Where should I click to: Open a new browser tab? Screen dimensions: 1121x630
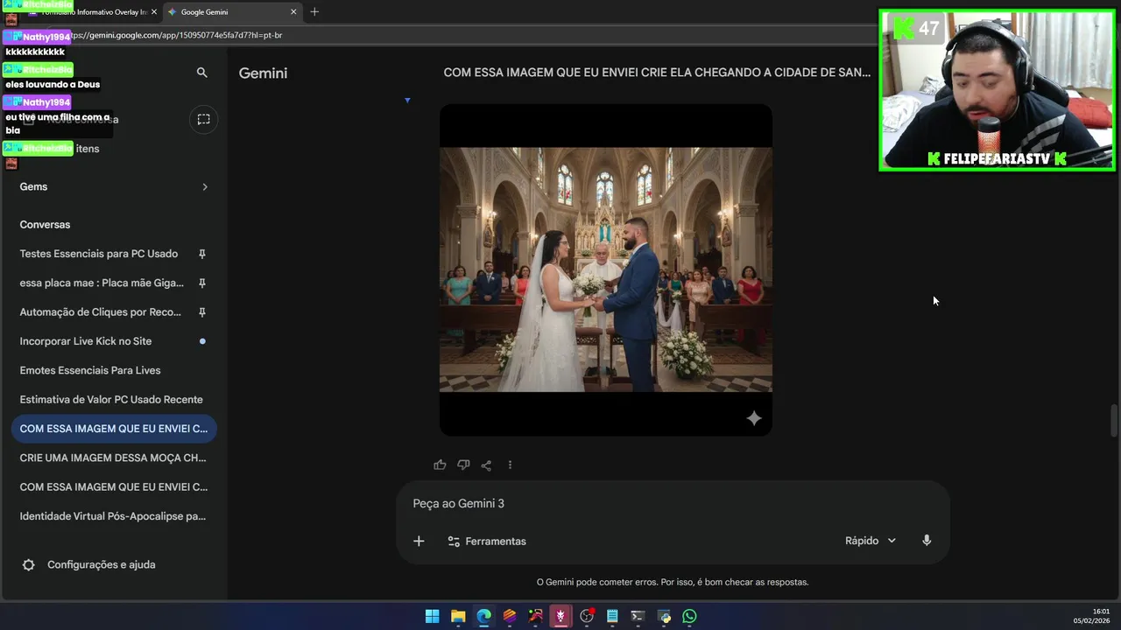pyautogui.click(x=314, y=11)
